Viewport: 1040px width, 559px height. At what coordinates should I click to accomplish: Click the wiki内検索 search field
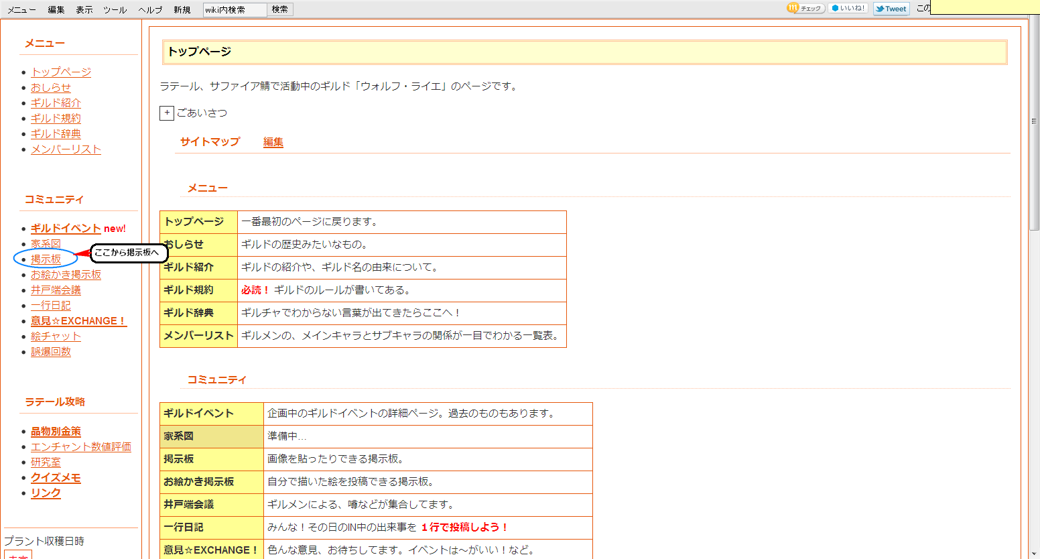pos(235,9)
